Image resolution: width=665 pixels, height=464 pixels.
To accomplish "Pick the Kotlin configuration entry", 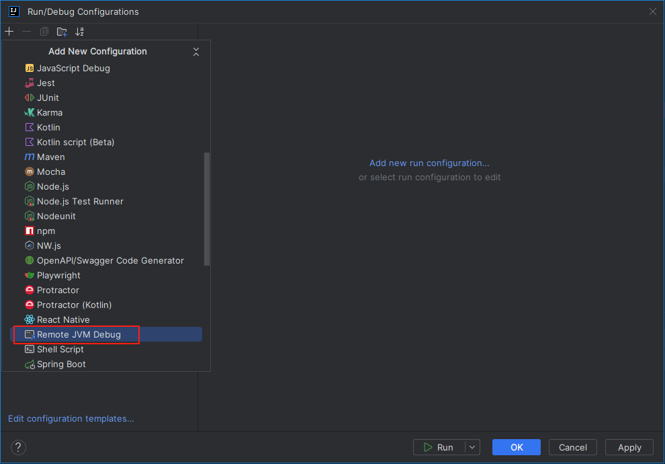I will pos(48,127).
